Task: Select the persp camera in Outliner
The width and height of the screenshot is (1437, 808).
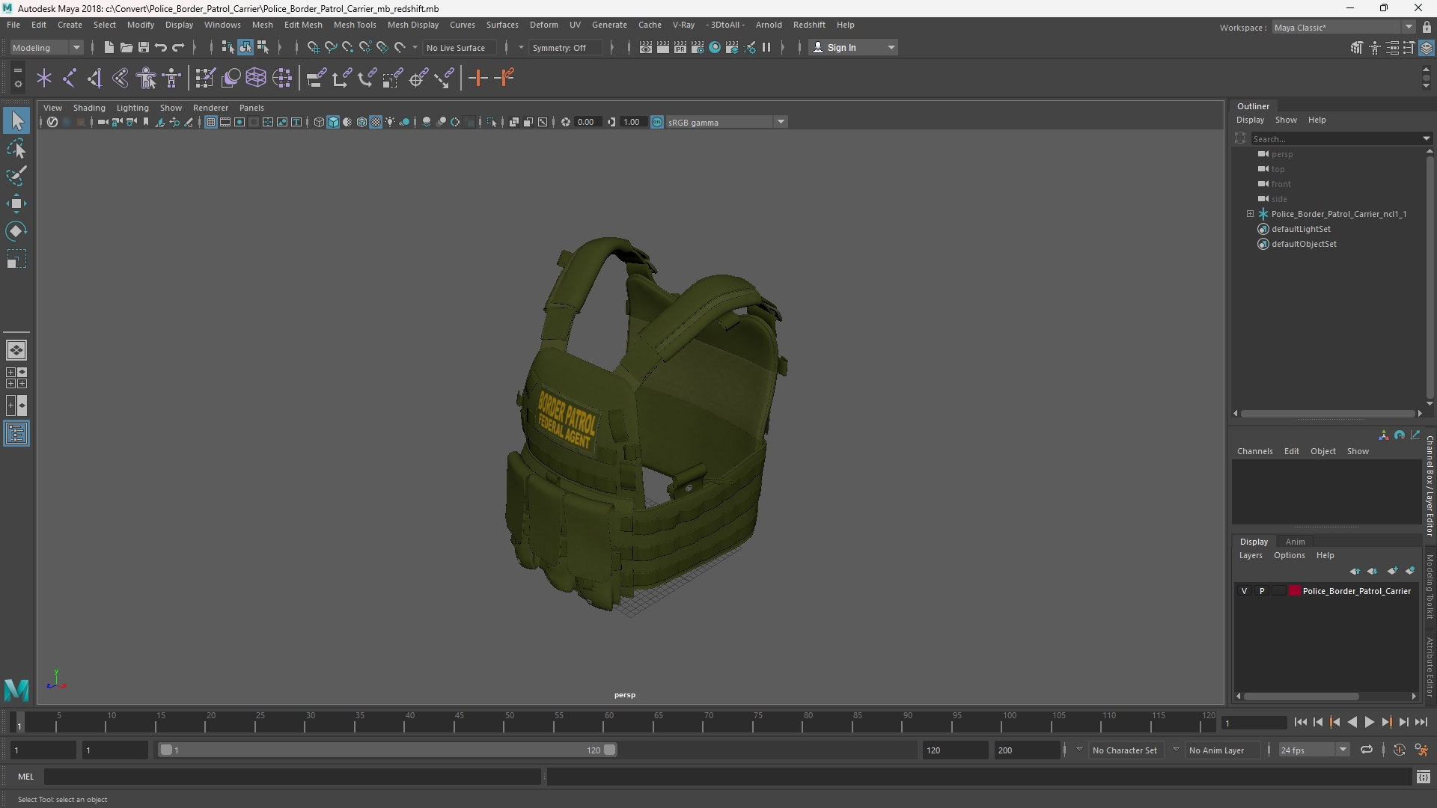Action: click(1281, 154)
